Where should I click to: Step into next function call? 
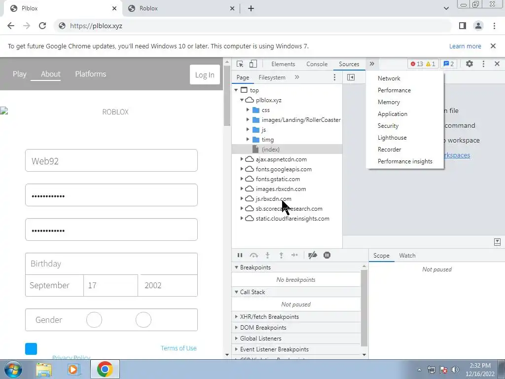267,255
